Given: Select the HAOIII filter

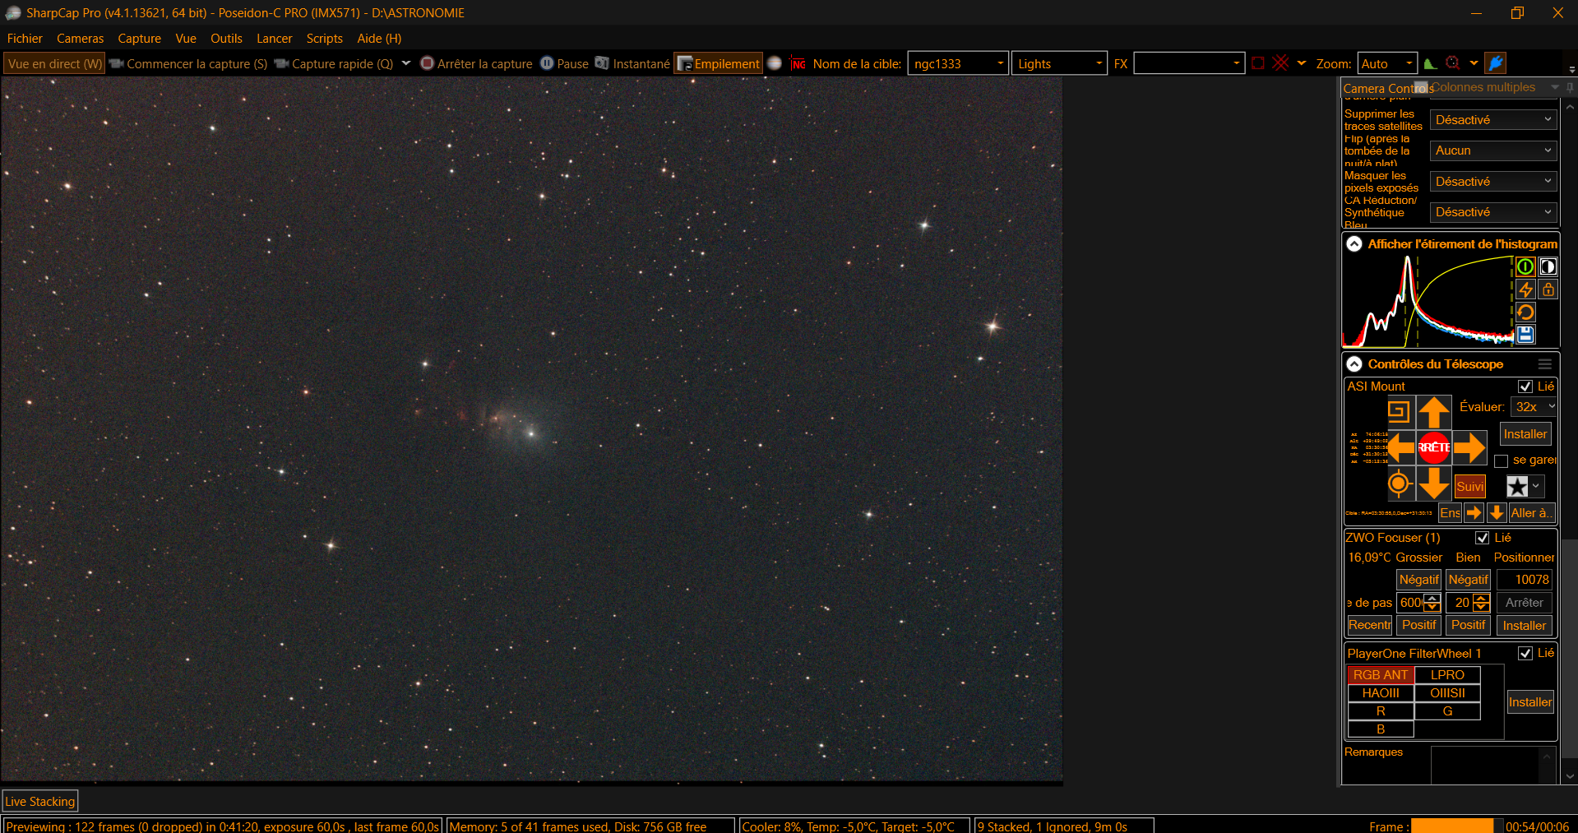Looking at the screenshot, I should point(1381,693).
